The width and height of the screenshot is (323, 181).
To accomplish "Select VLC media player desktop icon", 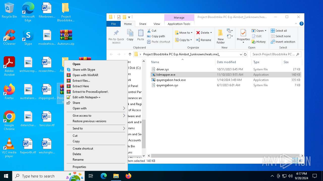I will (x=9, y=148).
